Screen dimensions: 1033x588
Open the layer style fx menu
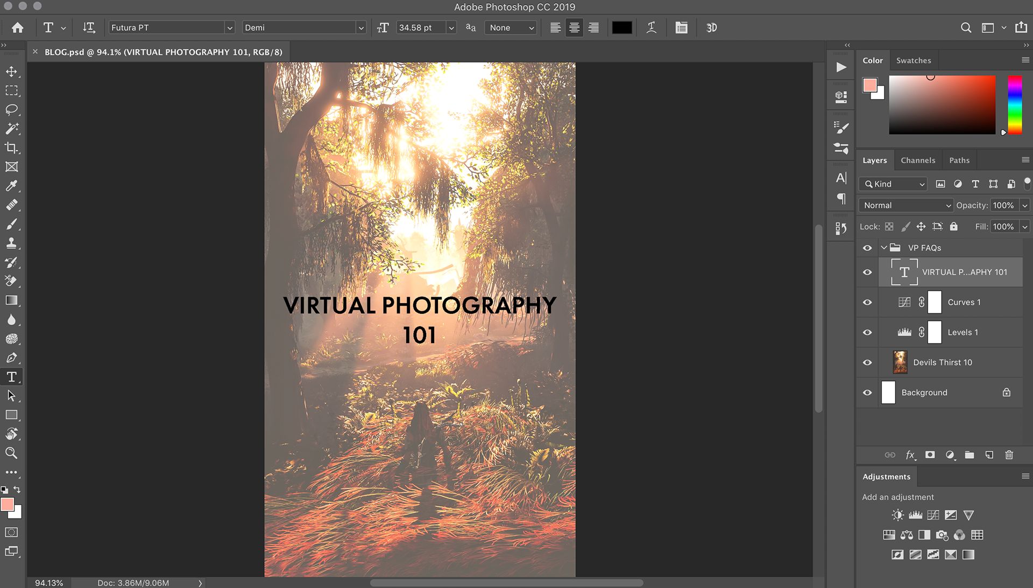[x=910, y=455]
